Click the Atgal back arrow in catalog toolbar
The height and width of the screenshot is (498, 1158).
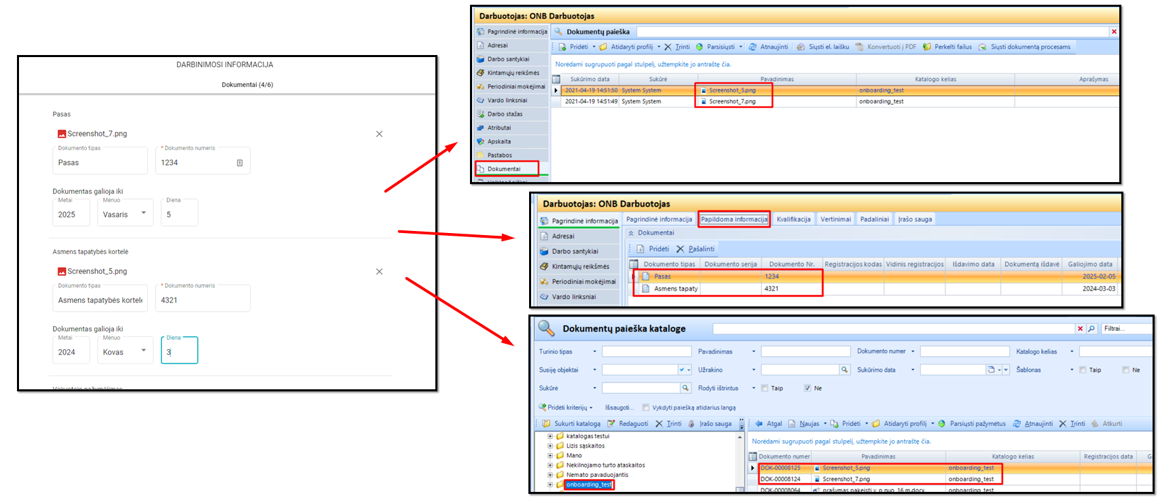click(759, 424)
